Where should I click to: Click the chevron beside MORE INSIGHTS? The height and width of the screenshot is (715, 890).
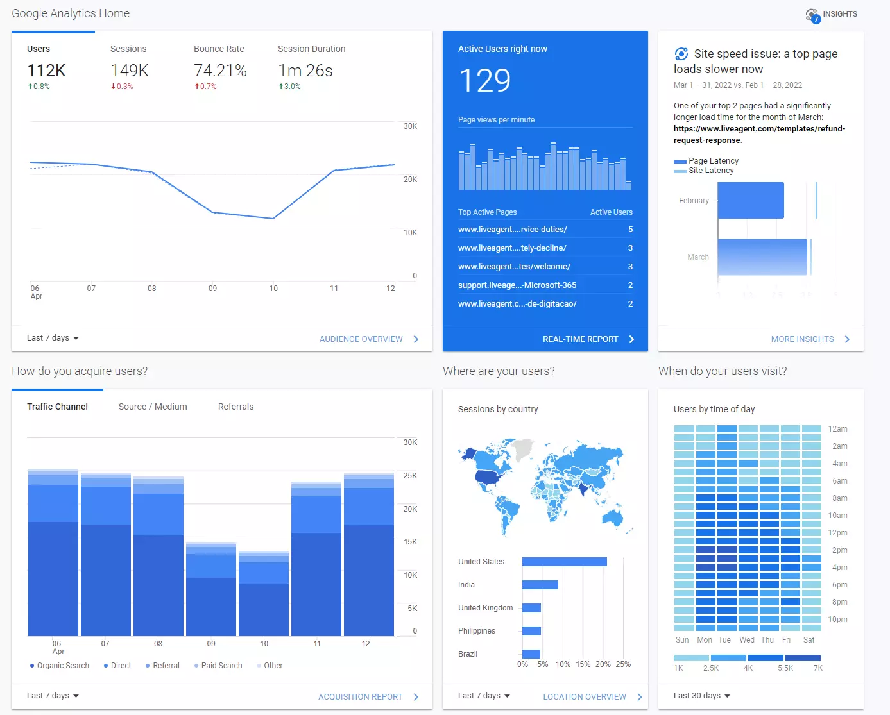848,339
